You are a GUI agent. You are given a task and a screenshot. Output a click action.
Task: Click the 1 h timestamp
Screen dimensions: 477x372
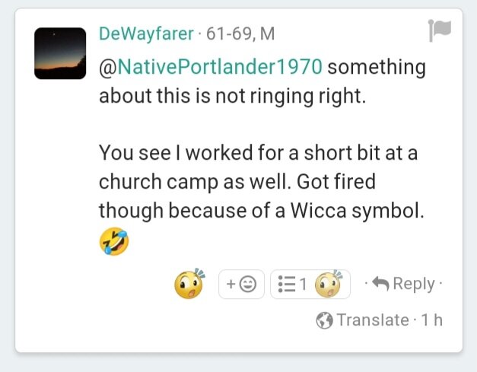tap(431, 320)
